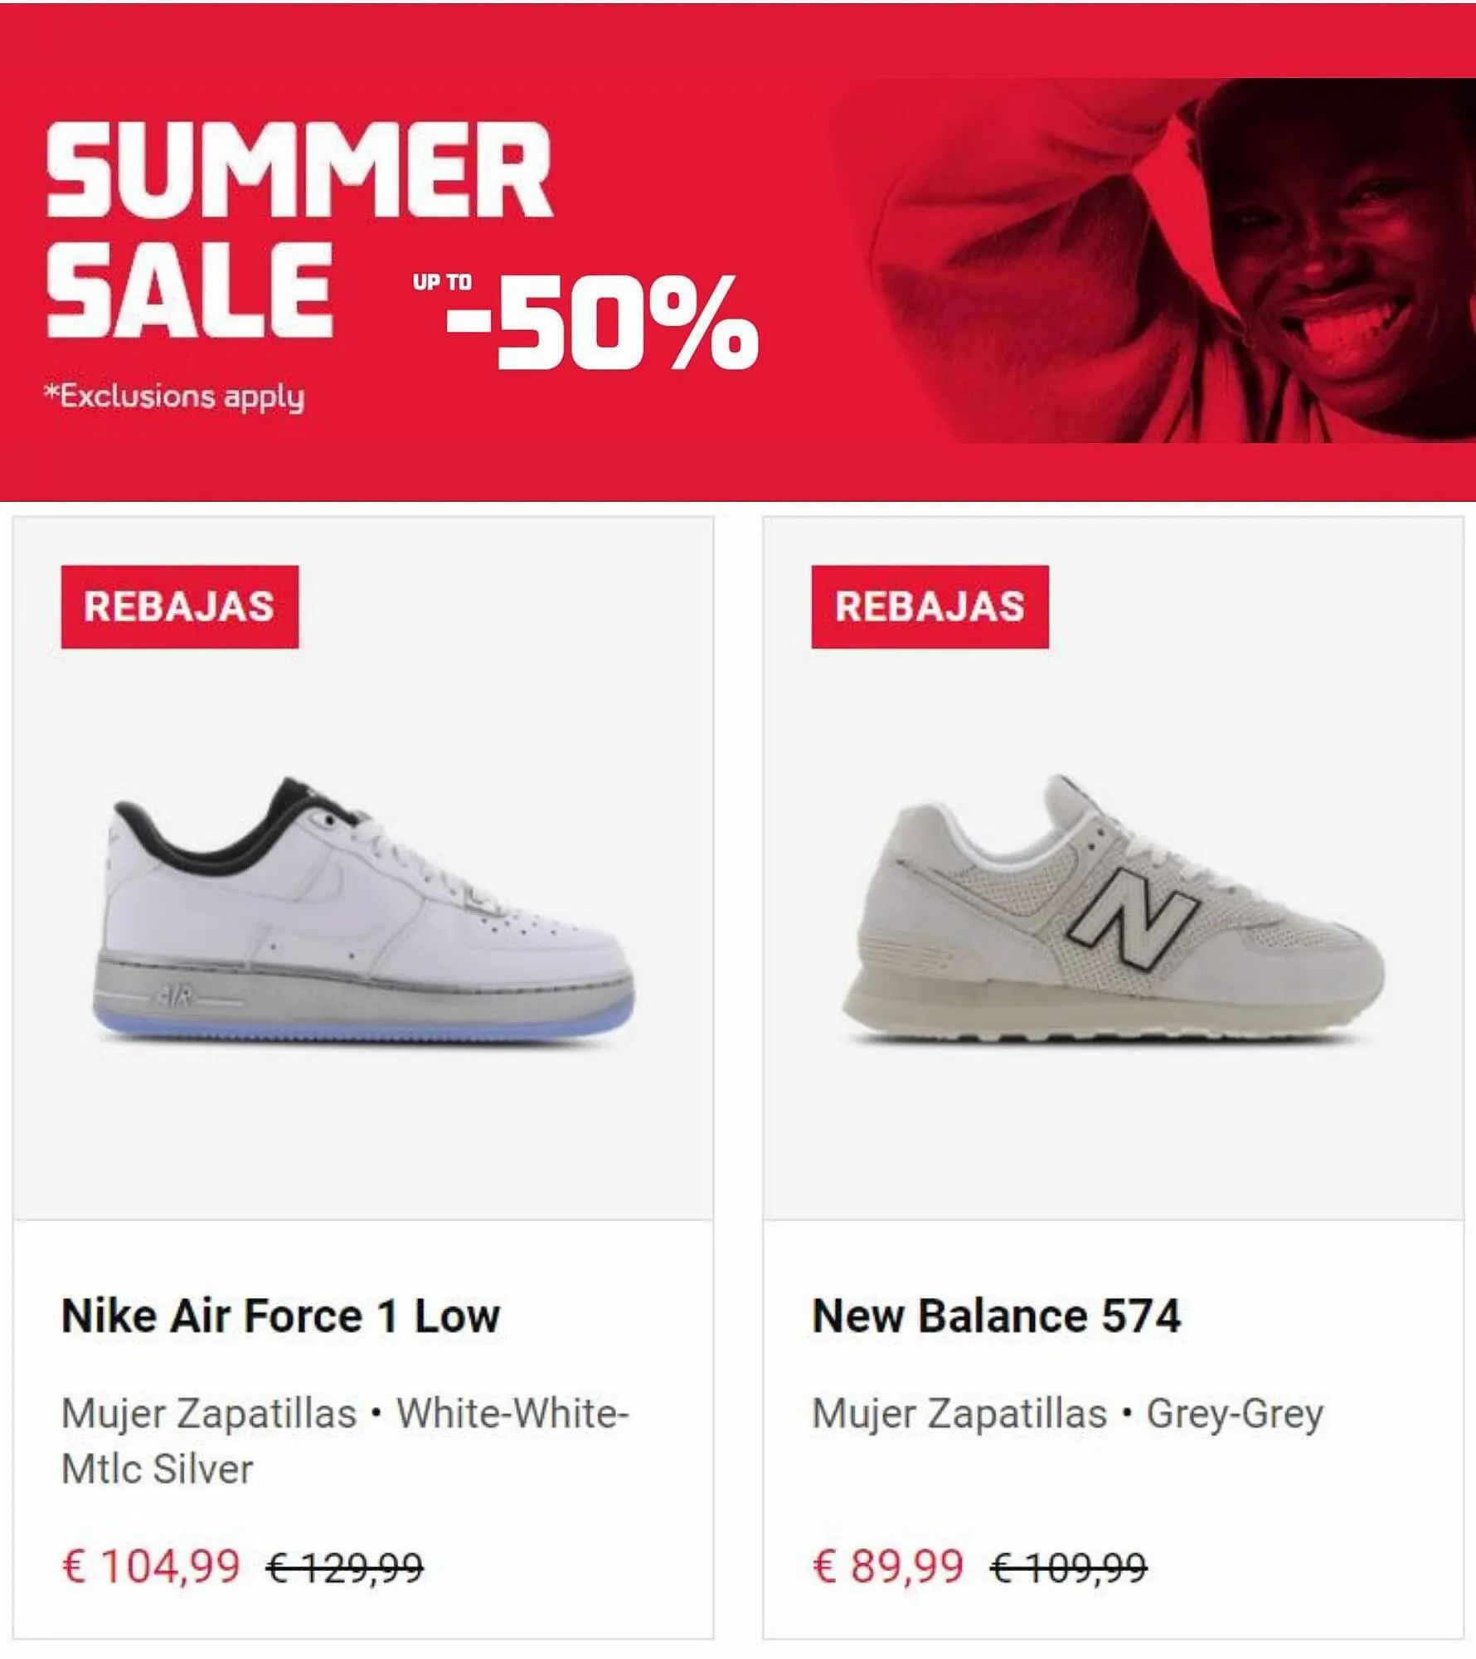Open the New Balance 574 title link

pyautogui.click(x=996, y=1316)
